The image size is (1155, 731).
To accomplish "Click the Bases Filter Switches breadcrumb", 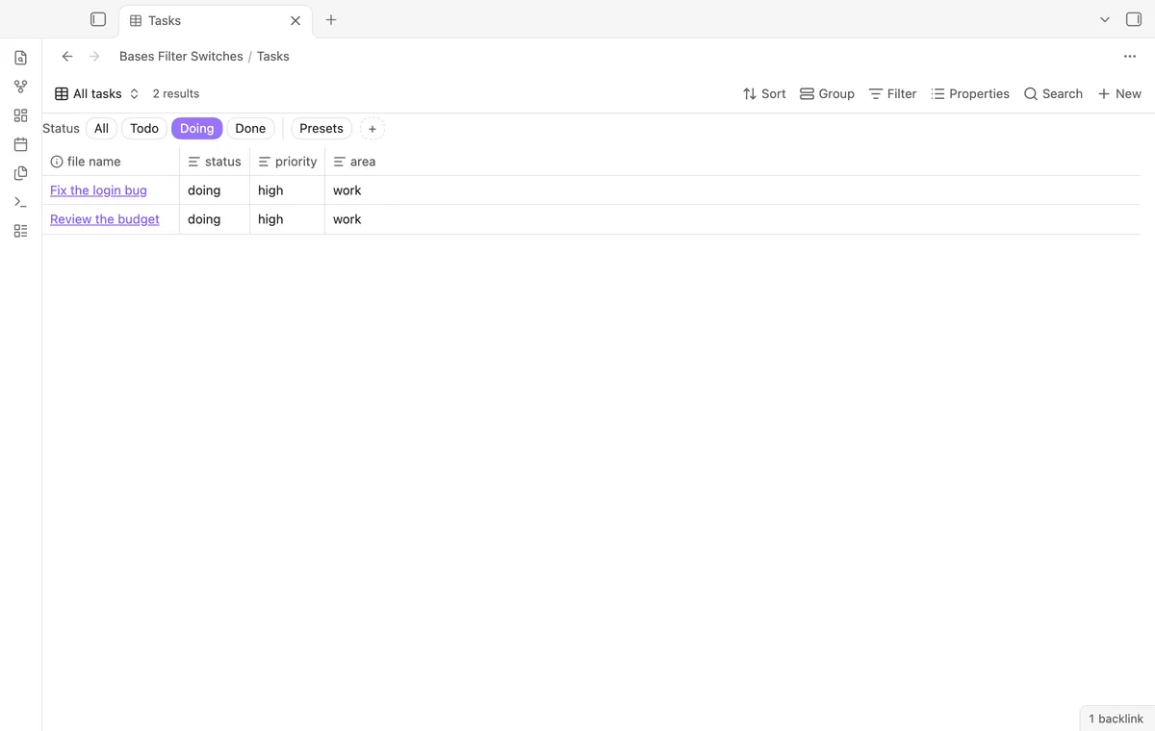I will coord(181,56).
